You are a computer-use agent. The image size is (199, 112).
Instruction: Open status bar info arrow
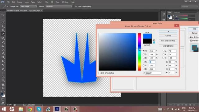click(x=42, y=105)
